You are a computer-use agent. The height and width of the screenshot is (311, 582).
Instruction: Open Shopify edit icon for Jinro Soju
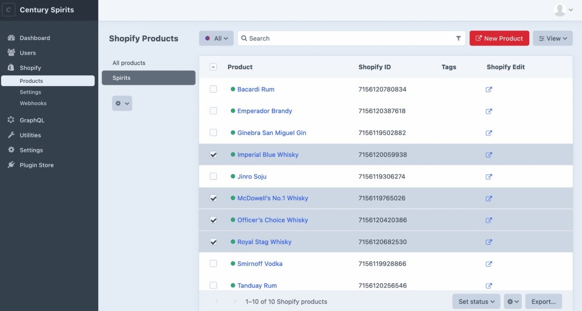point(489,177)
